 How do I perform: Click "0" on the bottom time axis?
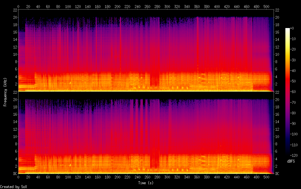point(18,177)
